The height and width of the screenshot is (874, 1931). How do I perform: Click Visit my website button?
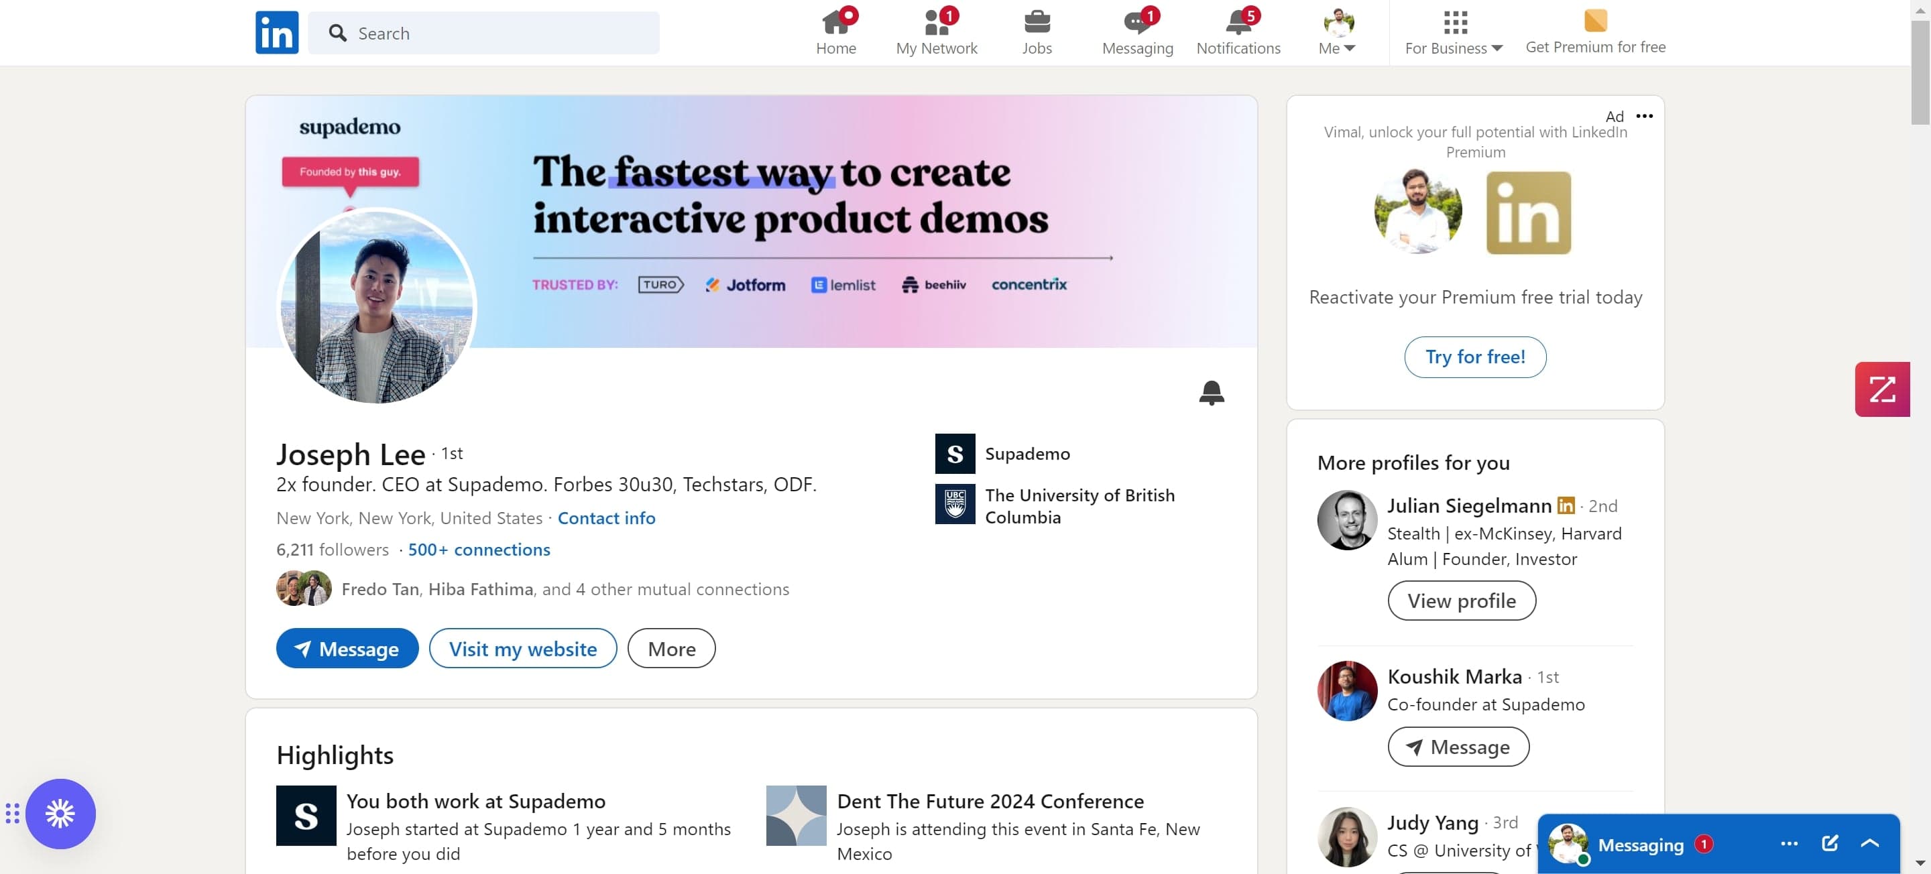point(522,648)
